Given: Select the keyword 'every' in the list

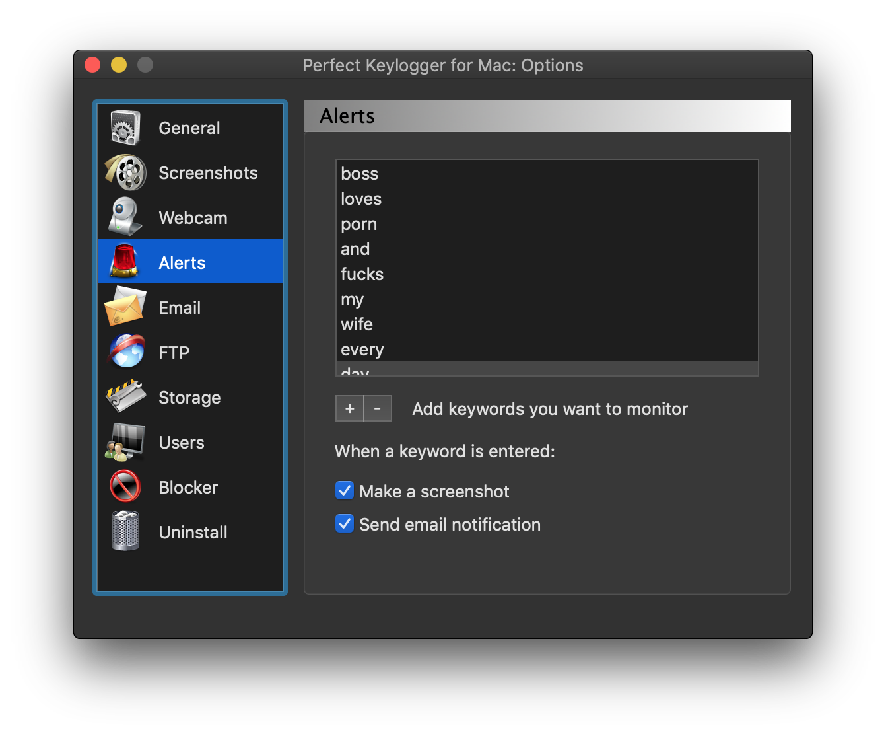Looking at the screenshot, I should pyautogui.click(x=547, y=349).
